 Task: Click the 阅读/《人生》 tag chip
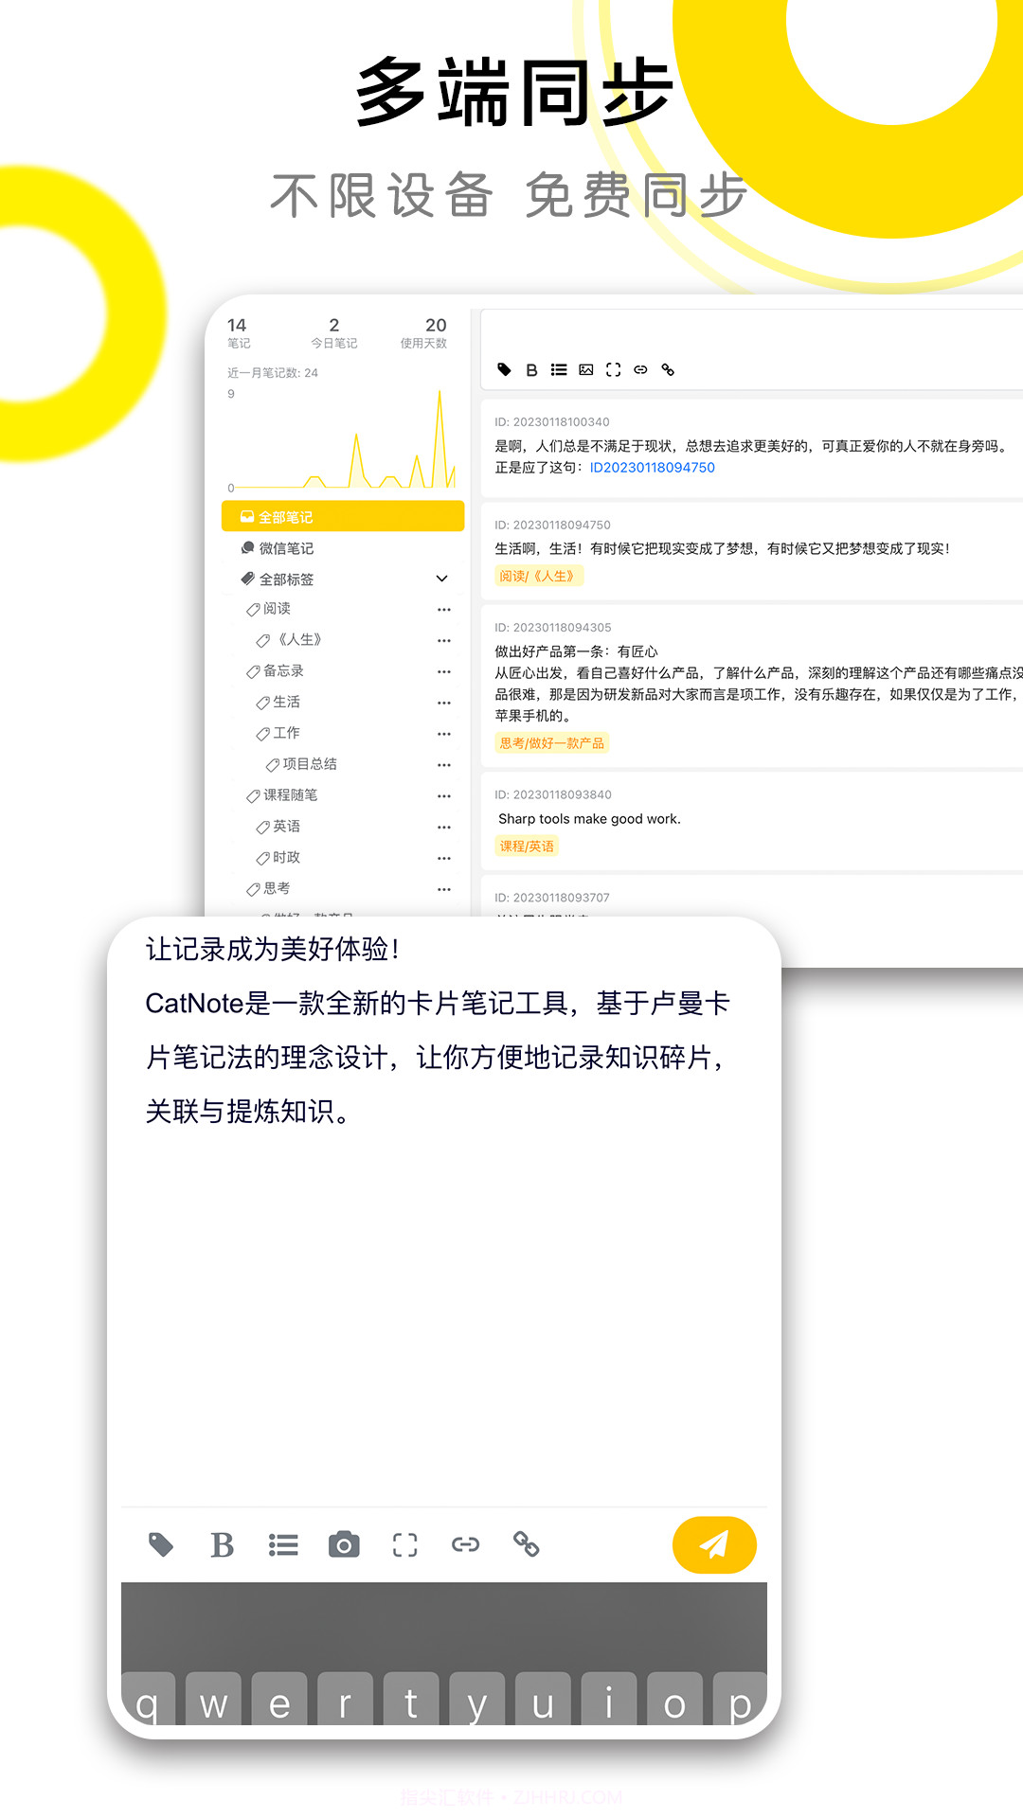tap(539, 576)
